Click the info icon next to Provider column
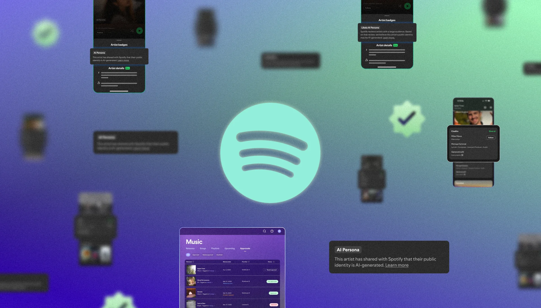The height and width of the screenshot is (308, 541). [x=249, y=262]
